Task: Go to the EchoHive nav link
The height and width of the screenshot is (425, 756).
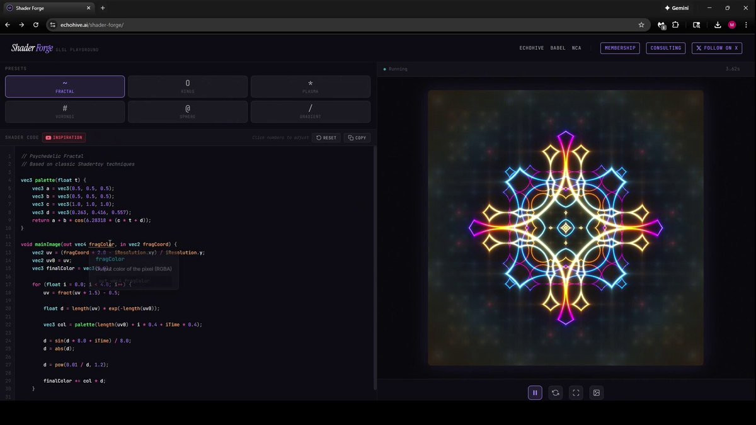Action: coord(531,48)
